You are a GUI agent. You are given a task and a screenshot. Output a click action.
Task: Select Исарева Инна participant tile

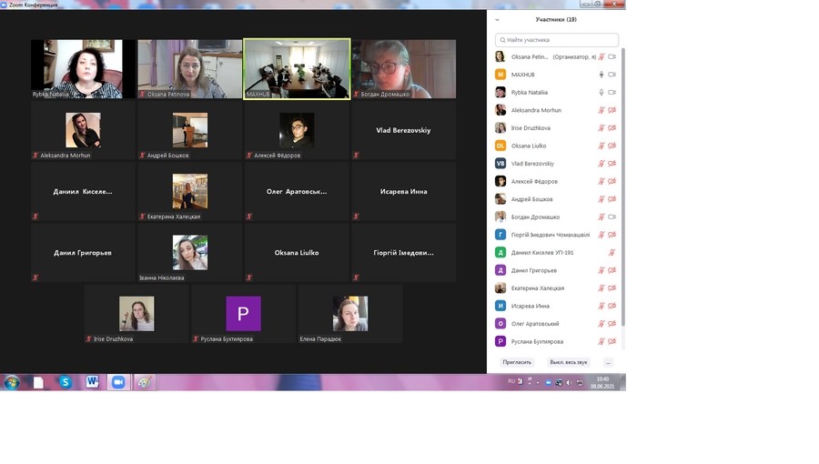click(x=404, y=191)
